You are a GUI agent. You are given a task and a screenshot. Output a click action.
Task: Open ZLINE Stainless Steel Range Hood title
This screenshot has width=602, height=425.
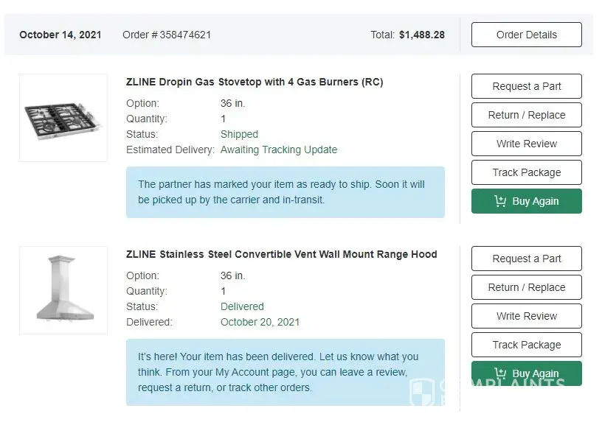click(281, 254)
